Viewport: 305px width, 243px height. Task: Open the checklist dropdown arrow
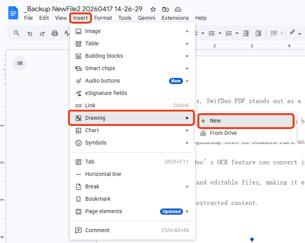203,33
